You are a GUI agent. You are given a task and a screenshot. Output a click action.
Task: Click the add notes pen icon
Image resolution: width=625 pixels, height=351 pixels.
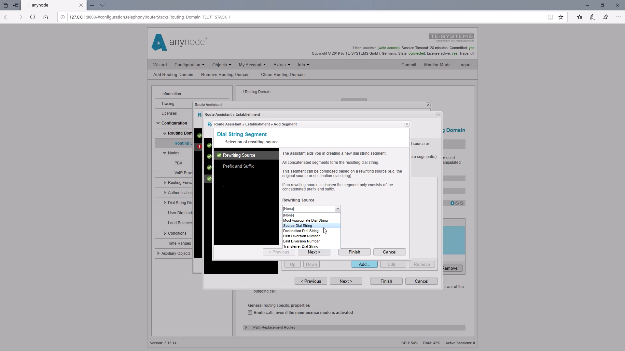[592, 17]
